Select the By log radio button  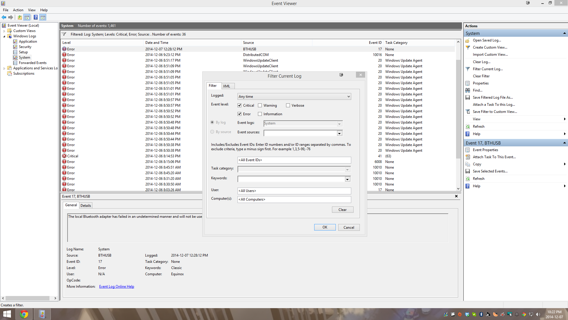point(212,122)
